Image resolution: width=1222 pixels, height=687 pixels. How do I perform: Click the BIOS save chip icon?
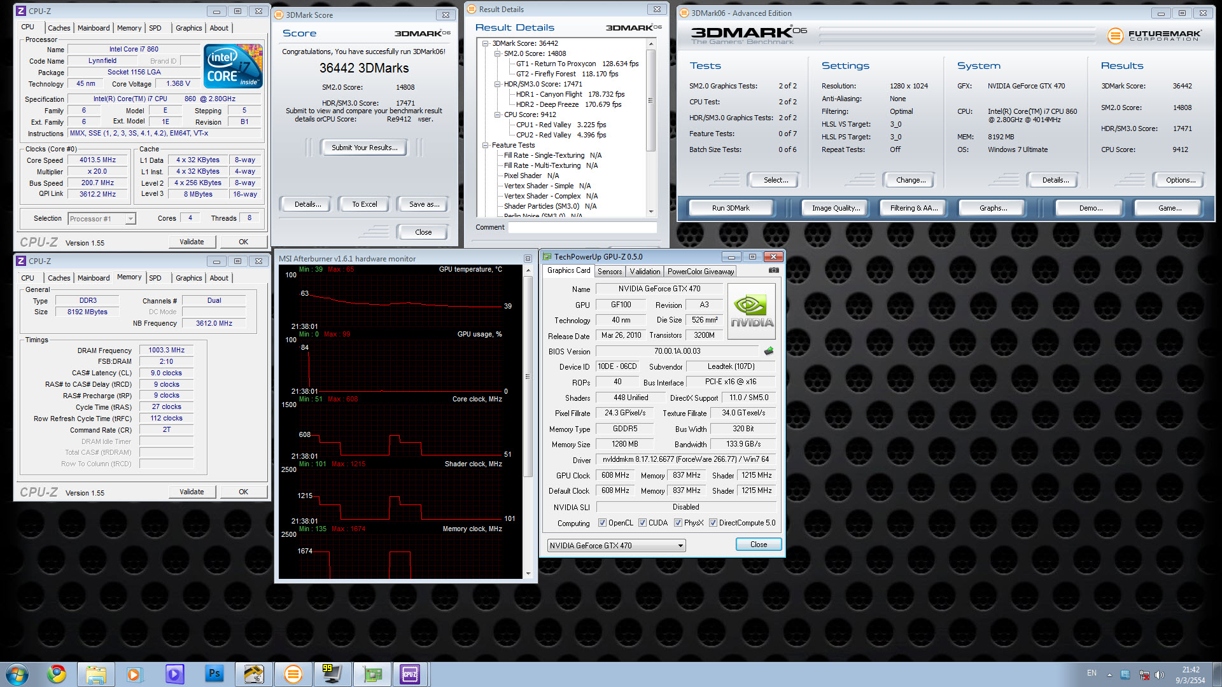(x=769, y=350)
